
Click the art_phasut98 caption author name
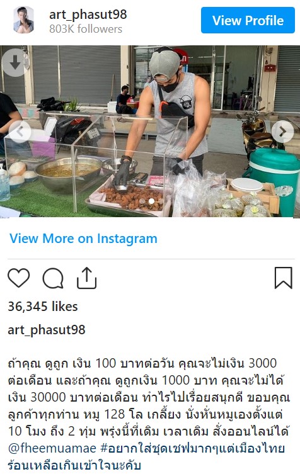pyautogui.click(x=46, y=330)
